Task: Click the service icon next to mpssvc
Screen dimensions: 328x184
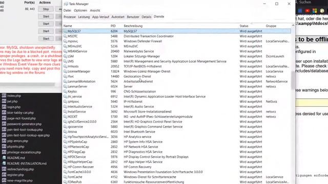Action: (x=65, y=41)
